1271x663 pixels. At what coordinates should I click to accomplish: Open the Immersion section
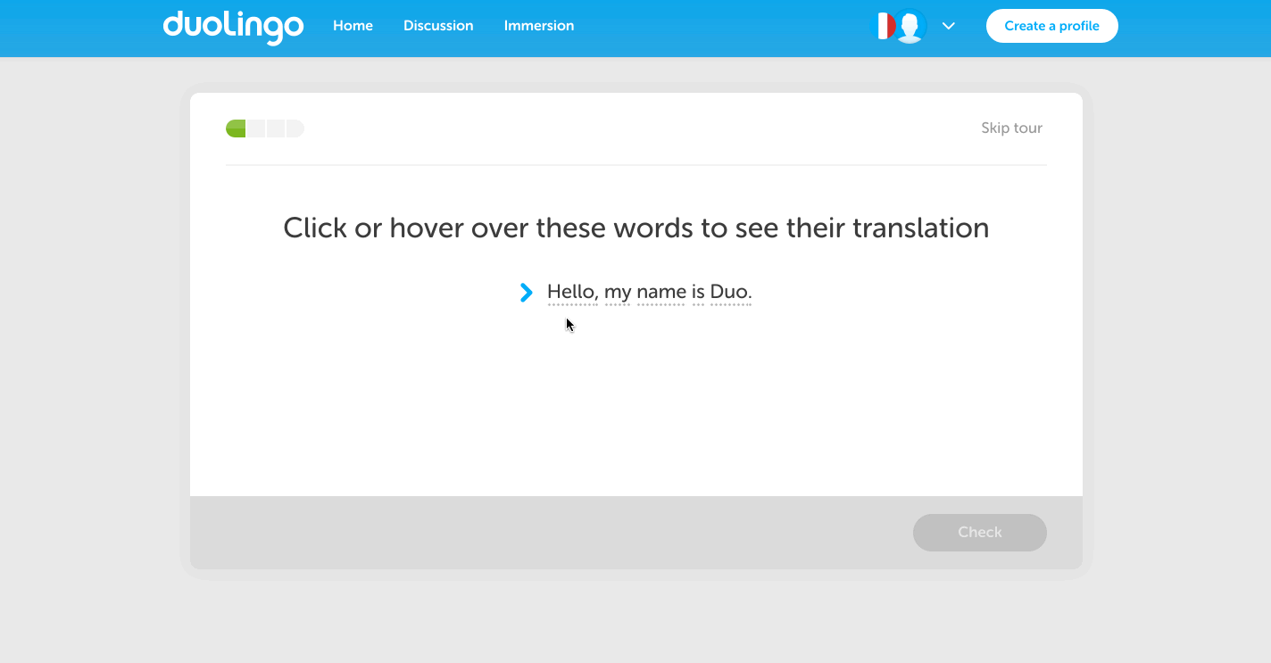tap(539, 26)
